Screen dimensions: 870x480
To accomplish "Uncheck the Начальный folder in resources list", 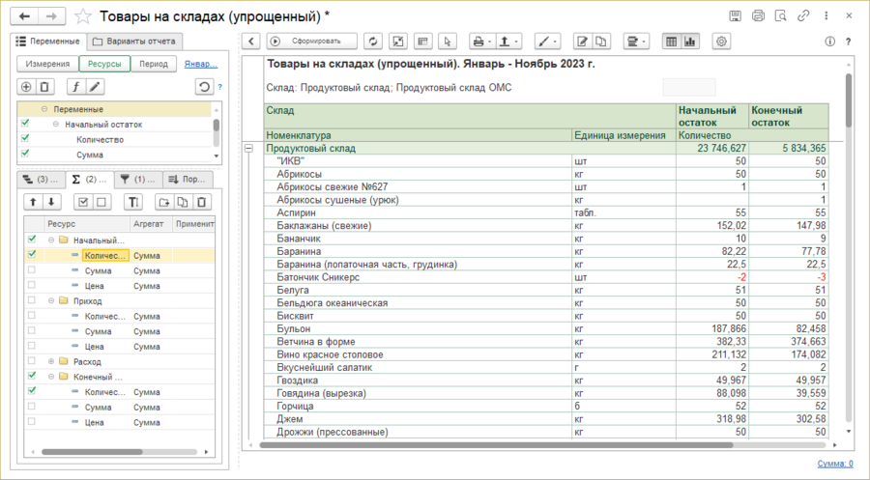I will 32,239.
